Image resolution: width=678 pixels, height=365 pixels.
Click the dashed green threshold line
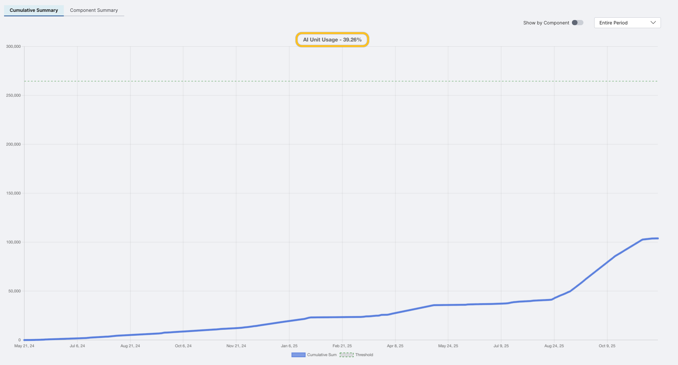334,81
